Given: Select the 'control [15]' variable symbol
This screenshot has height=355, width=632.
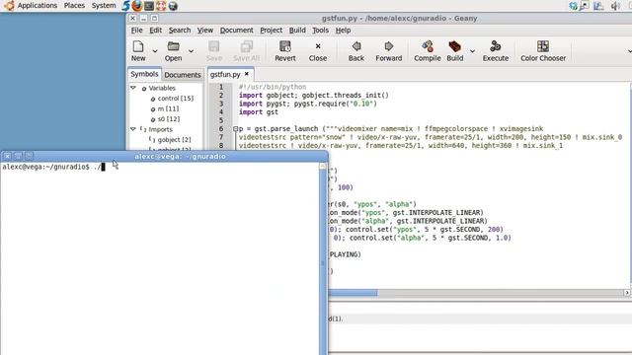Looking at the screenshot, I should (176, 99).
